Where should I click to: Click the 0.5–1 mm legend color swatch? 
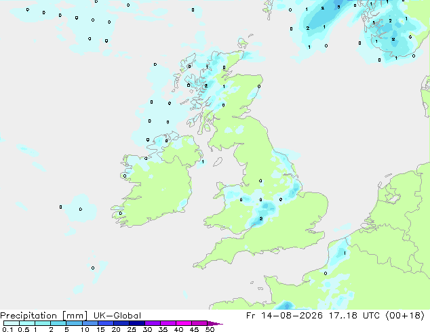point(27,323)
